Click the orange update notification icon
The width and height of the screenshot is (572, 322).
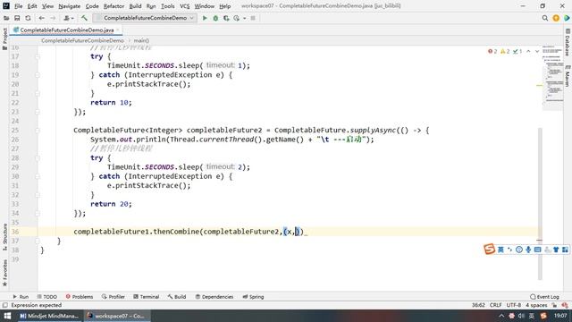(x=556, y=18)
